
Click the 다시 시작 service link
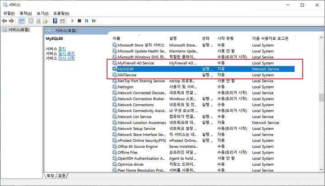[x=66, y=58]
